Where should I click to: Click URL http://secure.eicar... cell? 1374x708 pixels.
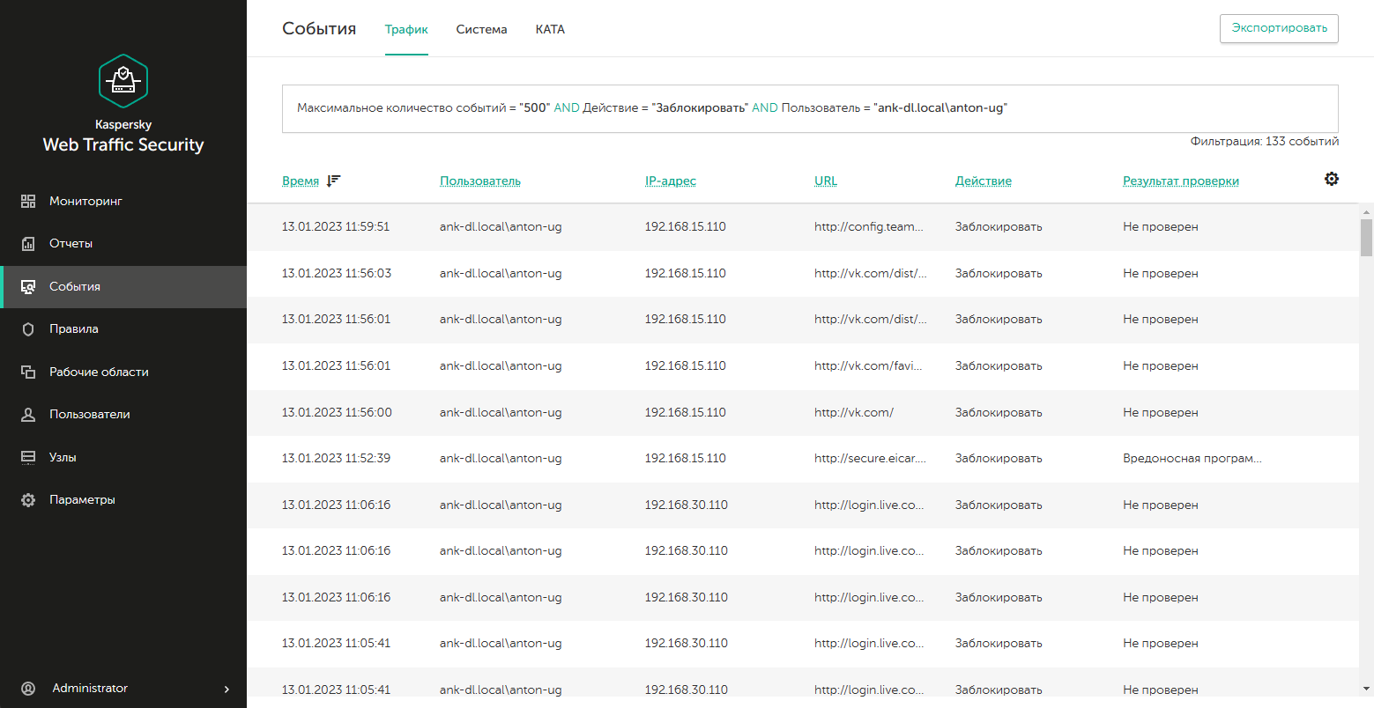tap(870, 459)
